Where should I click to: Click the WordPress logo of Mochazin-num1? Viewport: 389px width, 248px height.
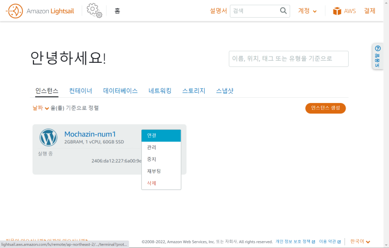pos(48,138)
